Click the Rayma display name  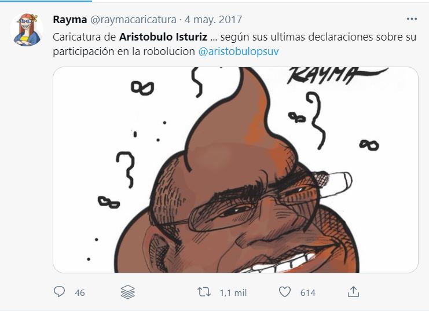70,20
